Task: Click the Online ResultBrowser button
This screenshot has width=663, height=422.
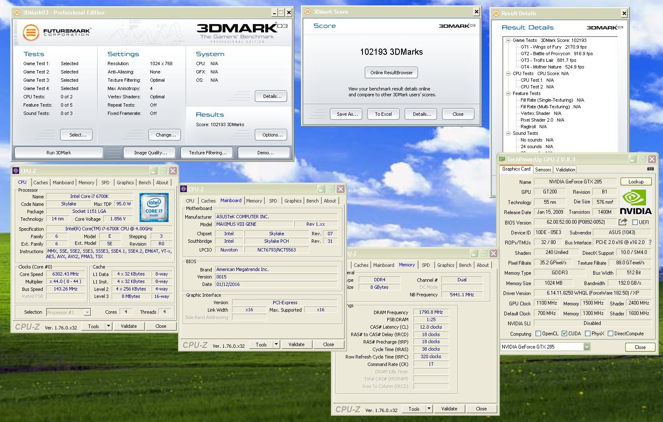Action: click(391, 73)
